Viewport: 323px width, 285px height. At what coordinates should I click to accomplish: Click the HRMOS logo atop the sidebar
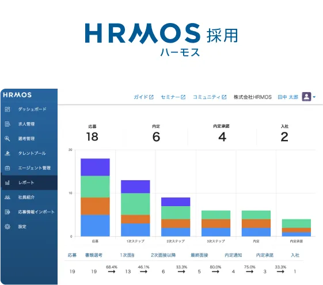(x=17, y=95)
